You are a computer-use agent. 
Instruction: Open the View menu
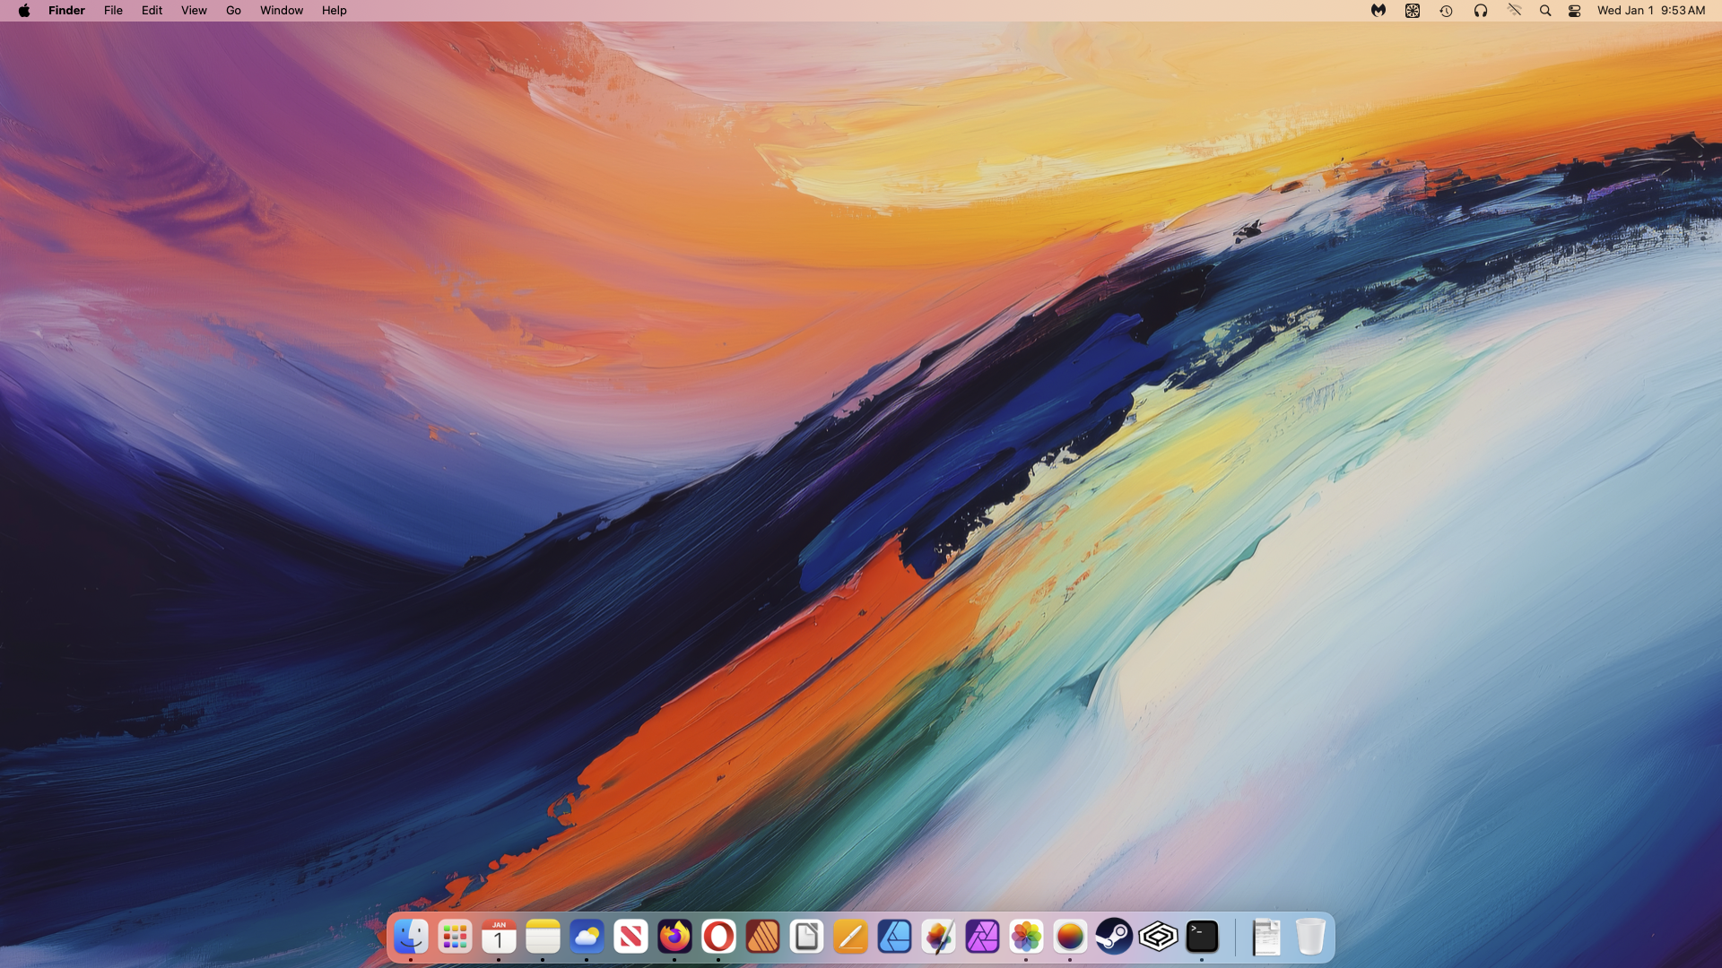[194, 11]
